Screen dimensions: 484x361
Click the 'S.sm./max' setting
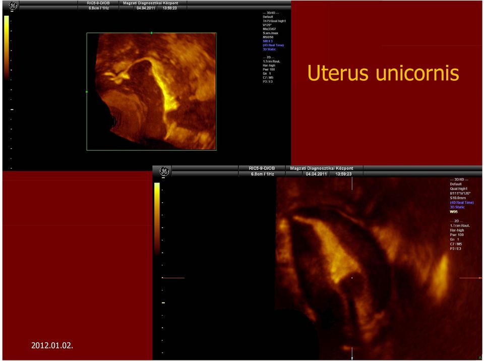tap(270, 33)
